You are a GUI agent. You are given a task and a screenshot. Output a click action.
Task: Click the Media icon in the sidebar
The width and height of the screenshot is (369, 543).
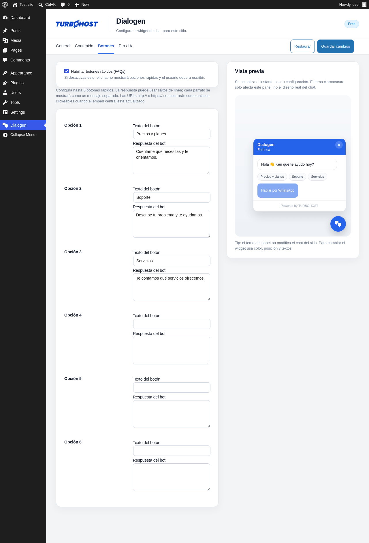5,40
